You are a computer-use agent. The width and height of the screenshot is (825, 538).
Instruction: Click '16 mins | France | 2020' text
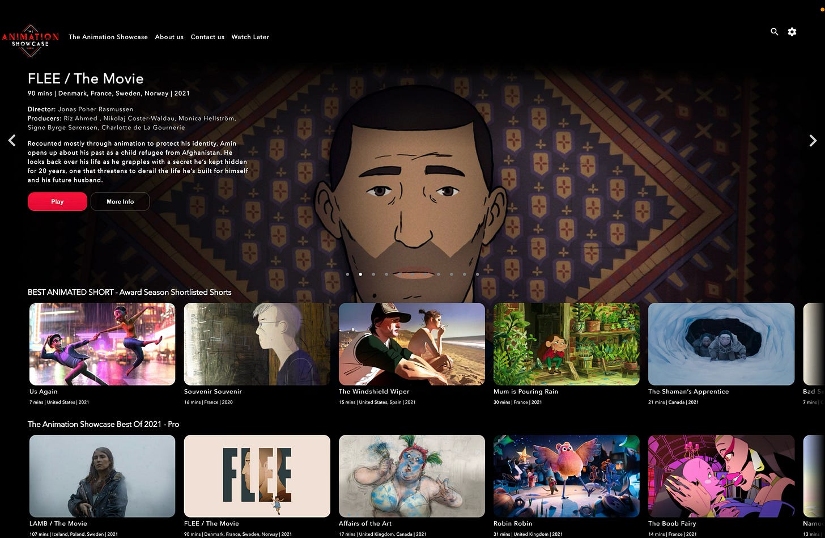(x=209, y=403)
